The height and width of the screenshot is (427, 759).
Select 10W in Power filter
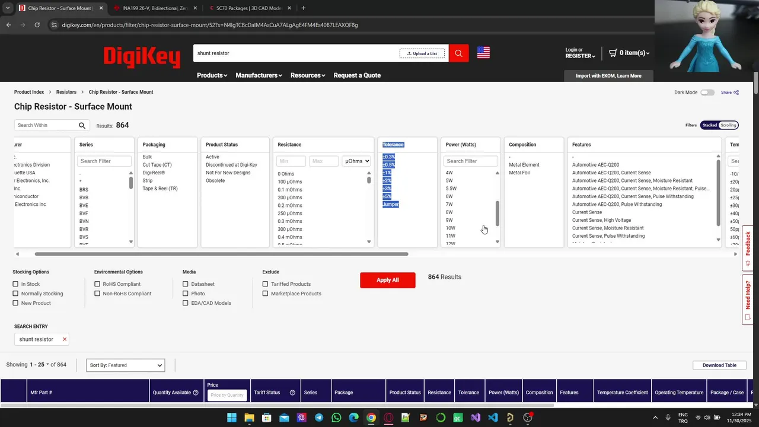451,228
